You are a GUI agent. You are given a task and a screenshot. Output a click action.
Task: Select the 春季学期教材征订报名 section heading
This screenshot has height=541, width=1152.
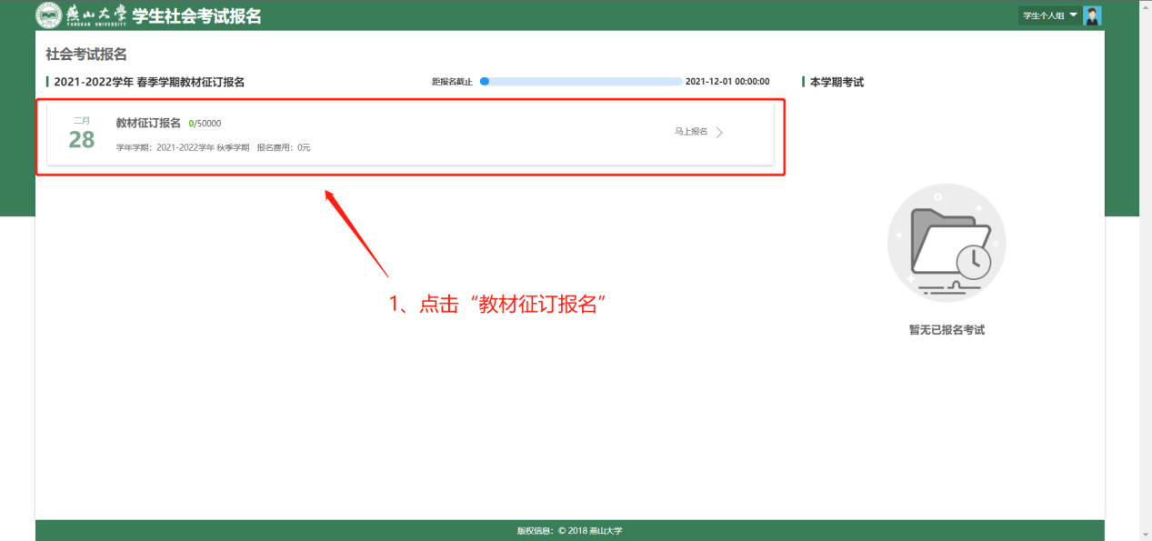tap(149, 82)
